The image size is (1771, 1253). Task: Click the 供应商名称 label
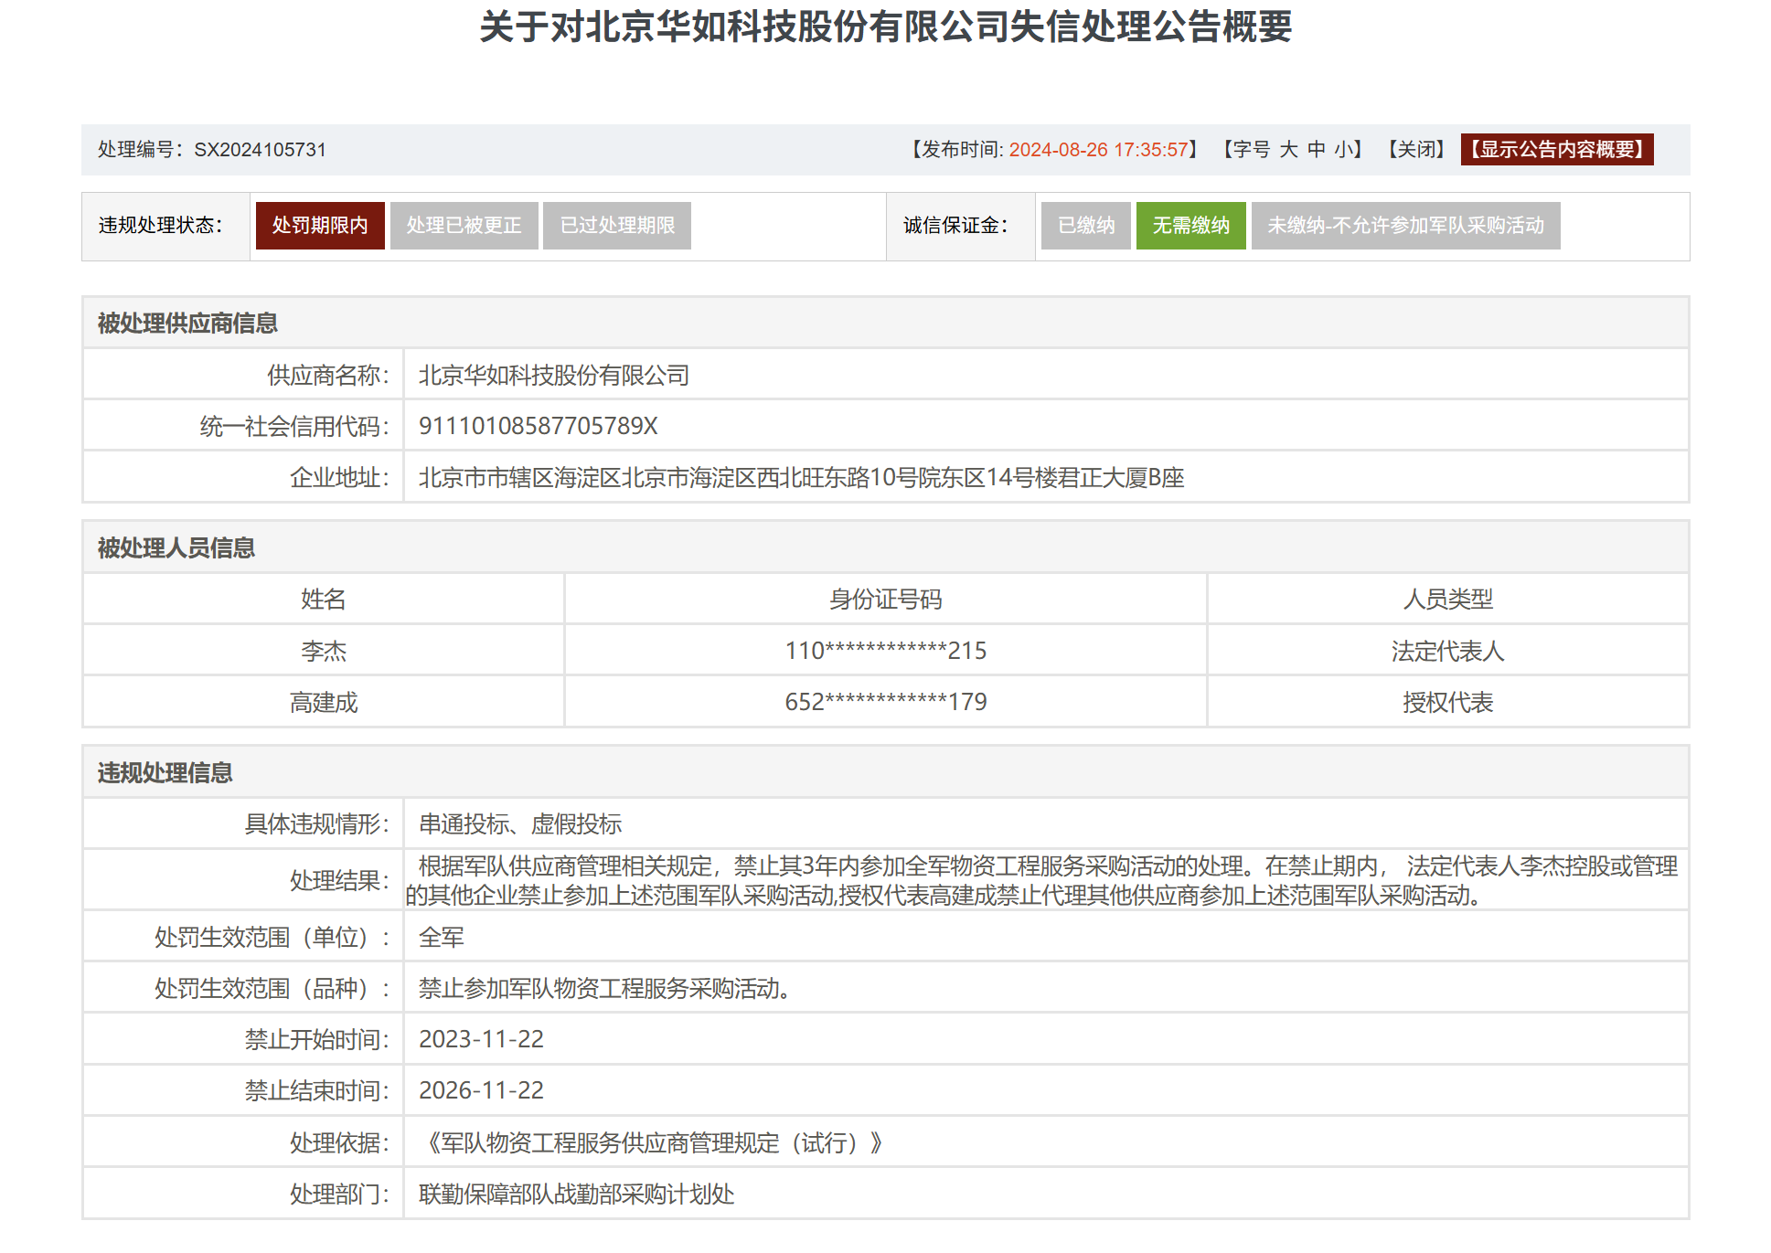click(x=328, y=375)
